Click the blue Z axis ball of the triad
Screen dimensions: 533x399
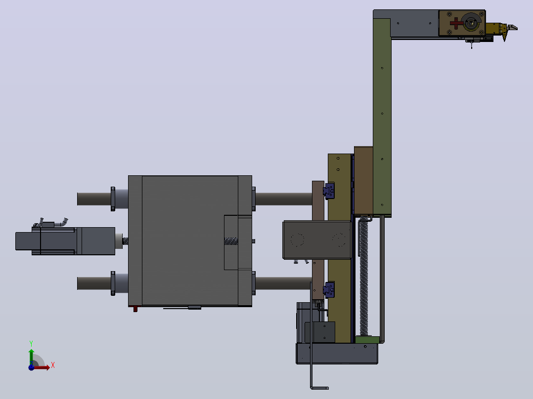[x=31, y=367]
